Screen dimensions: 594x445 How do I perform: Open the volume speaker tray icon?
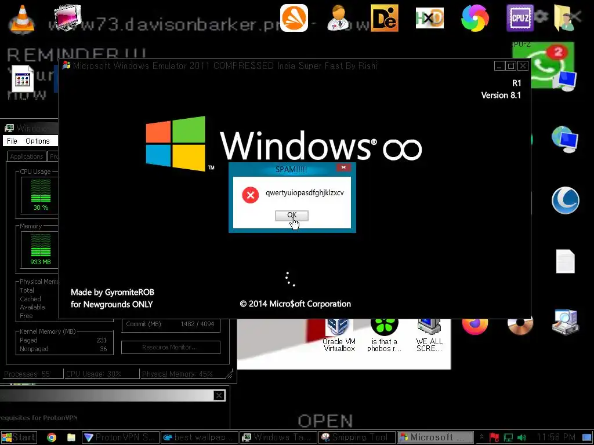(x=521, y=438)
